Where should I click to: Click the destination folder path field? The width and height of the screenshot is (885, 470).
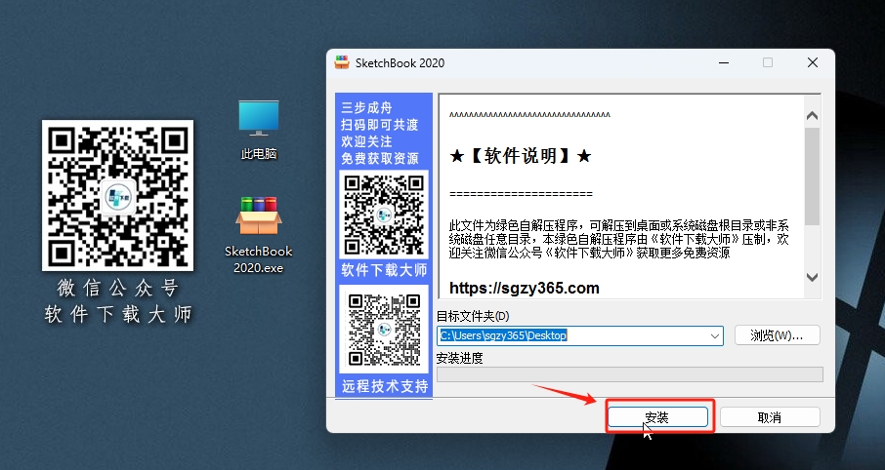coord(579,335)
